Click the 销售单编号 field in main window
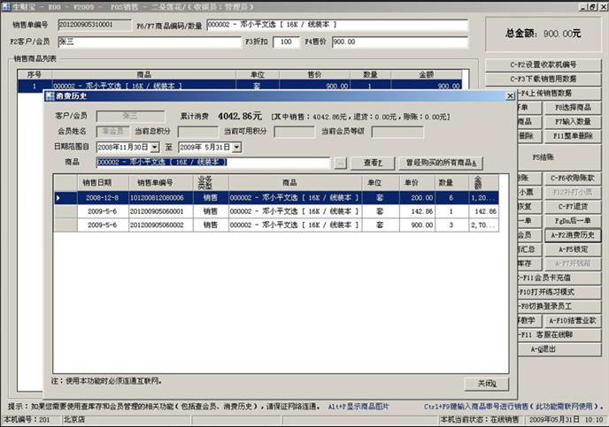The width and height of the screenshot is (609, 427). coord(95,25)
